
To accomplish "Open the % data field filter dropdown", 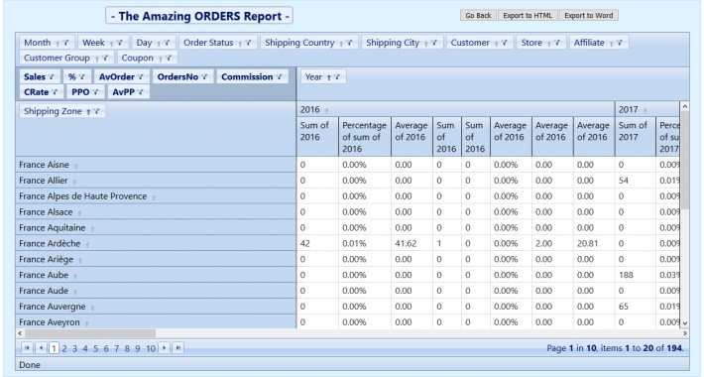I will (x=81, y=77).
